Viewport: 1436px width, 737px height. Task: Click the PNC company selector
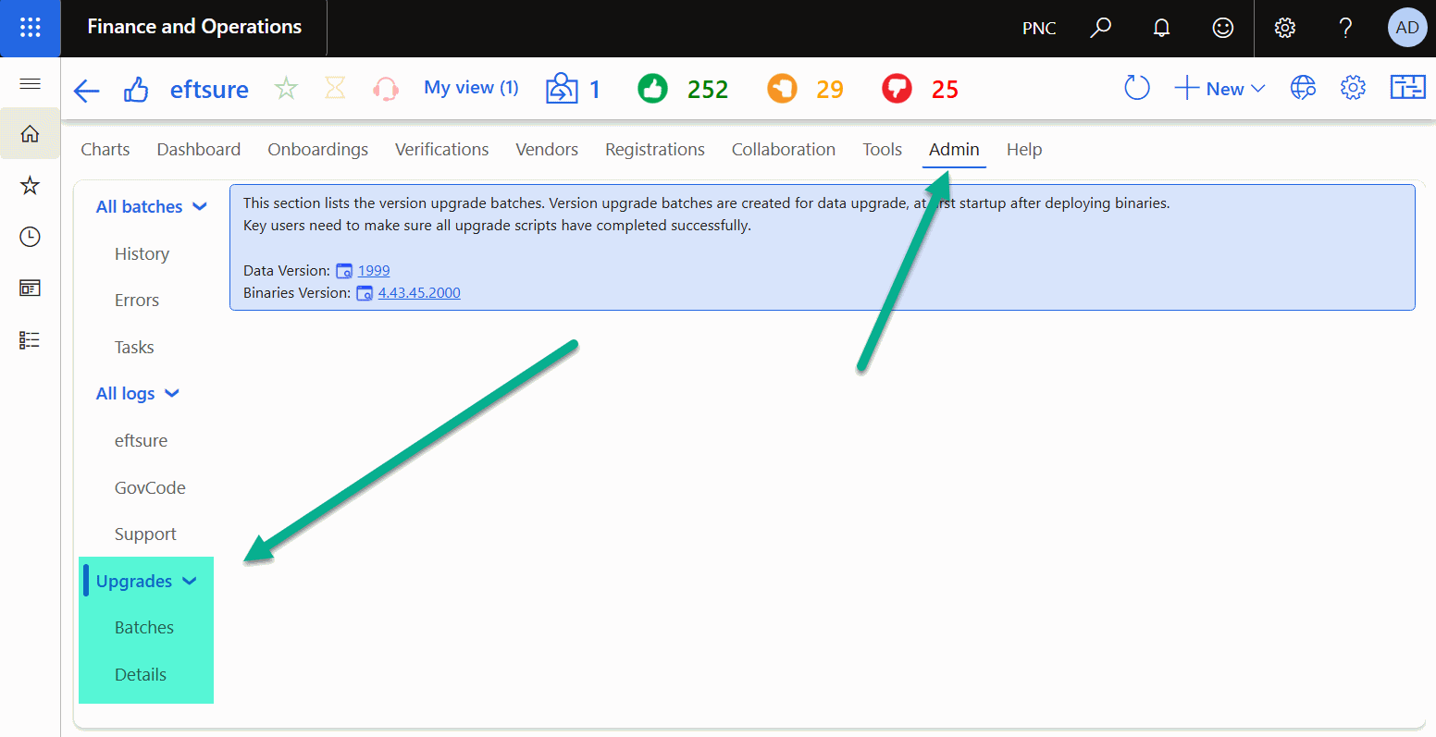[1039, 29]
